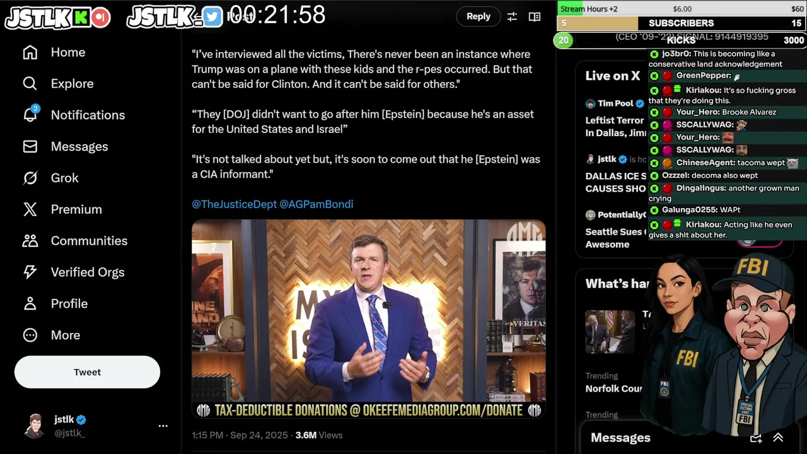Screen dimensions: 807x454
Task: Click the Grok slash icon
Action: point(30,178)
